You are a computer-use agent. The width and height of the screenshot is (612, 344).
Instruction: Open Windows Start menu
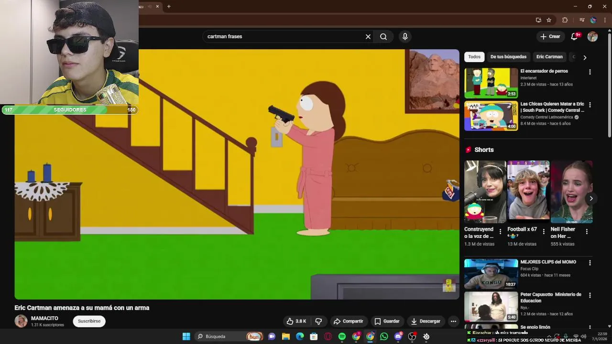tap(186, 336)
